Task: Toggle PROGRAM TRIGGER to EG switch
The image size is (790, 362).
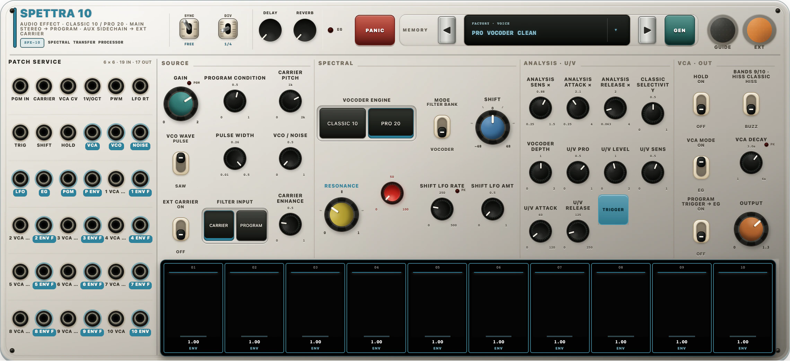Action: coord(701,231)
